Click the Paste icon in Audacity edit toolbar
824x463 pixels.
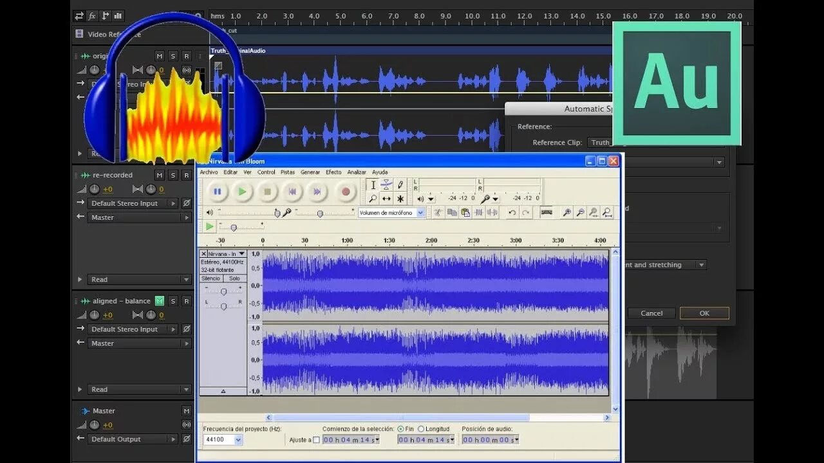tap(465, 212)
